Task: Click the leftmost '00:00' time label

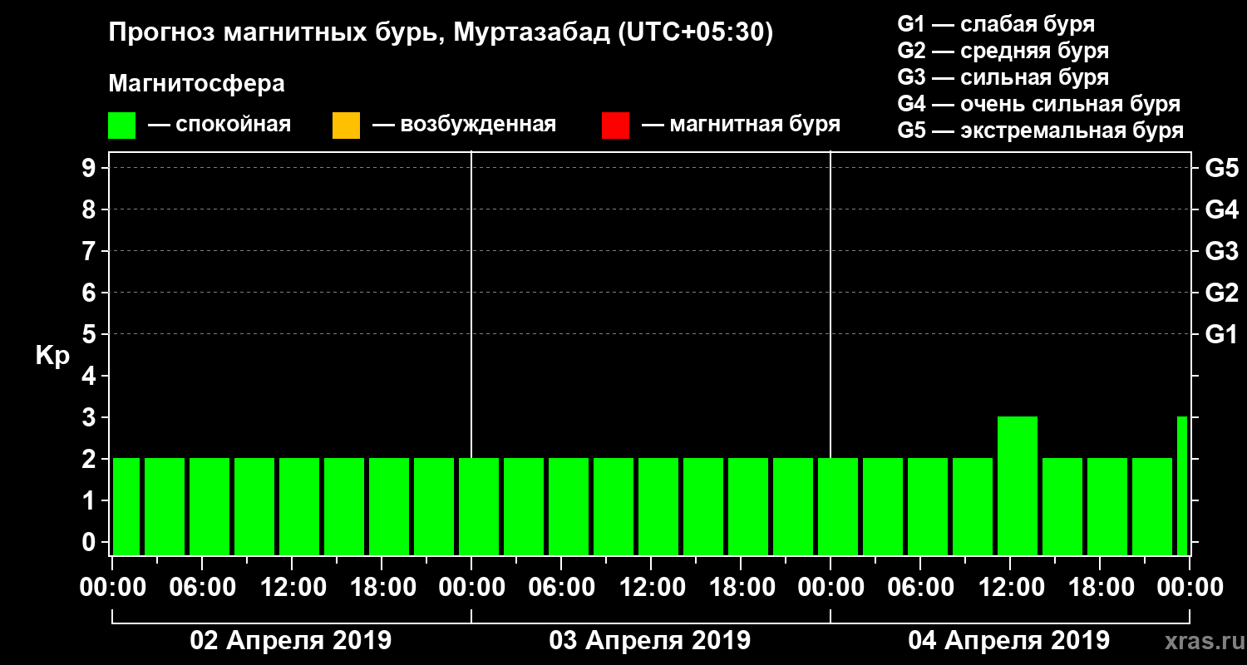Action: [x=113, y=588]
